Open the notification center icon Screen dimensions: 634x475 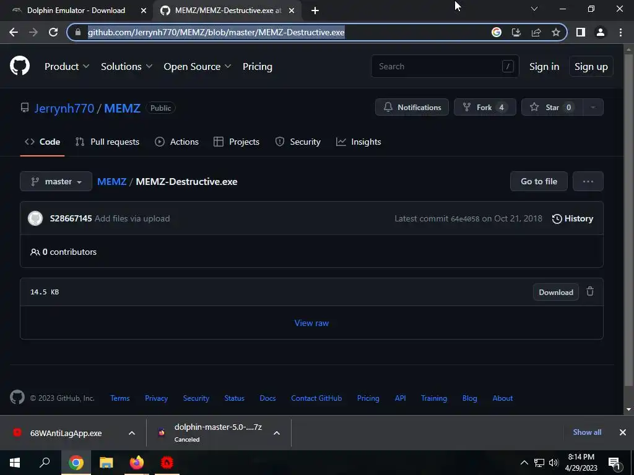point(615,463)
